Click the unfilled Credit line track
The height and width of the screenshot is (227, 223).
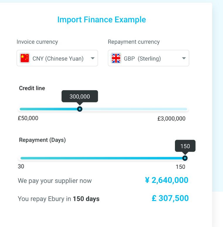(x=135, y=109)
